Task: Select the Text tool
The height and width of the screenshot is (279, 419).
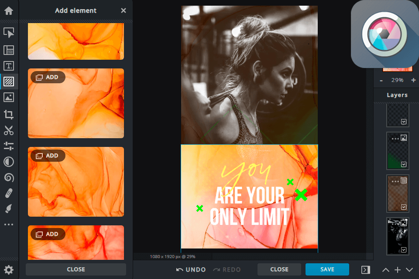Action: point(9,66)
